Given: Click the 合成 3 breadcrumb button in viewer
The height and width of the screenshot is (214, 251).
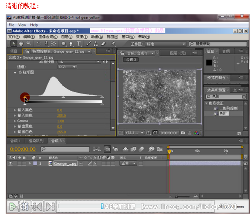Looking at the screenshot, I should 131,60.
